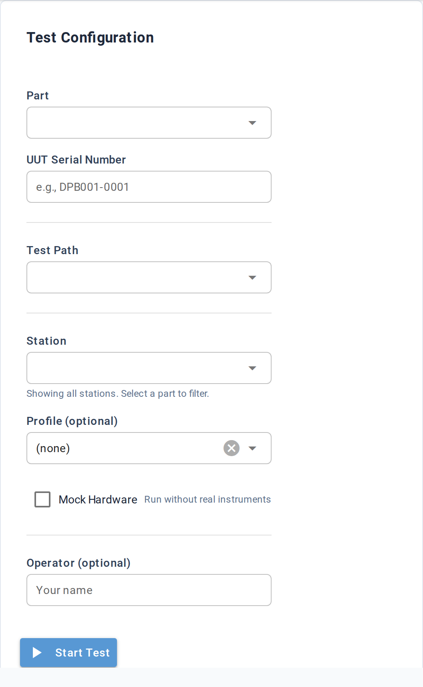Toggle Mock Hardware via its label text
Viewport: 423px width, 687px height.
point(98,499)
